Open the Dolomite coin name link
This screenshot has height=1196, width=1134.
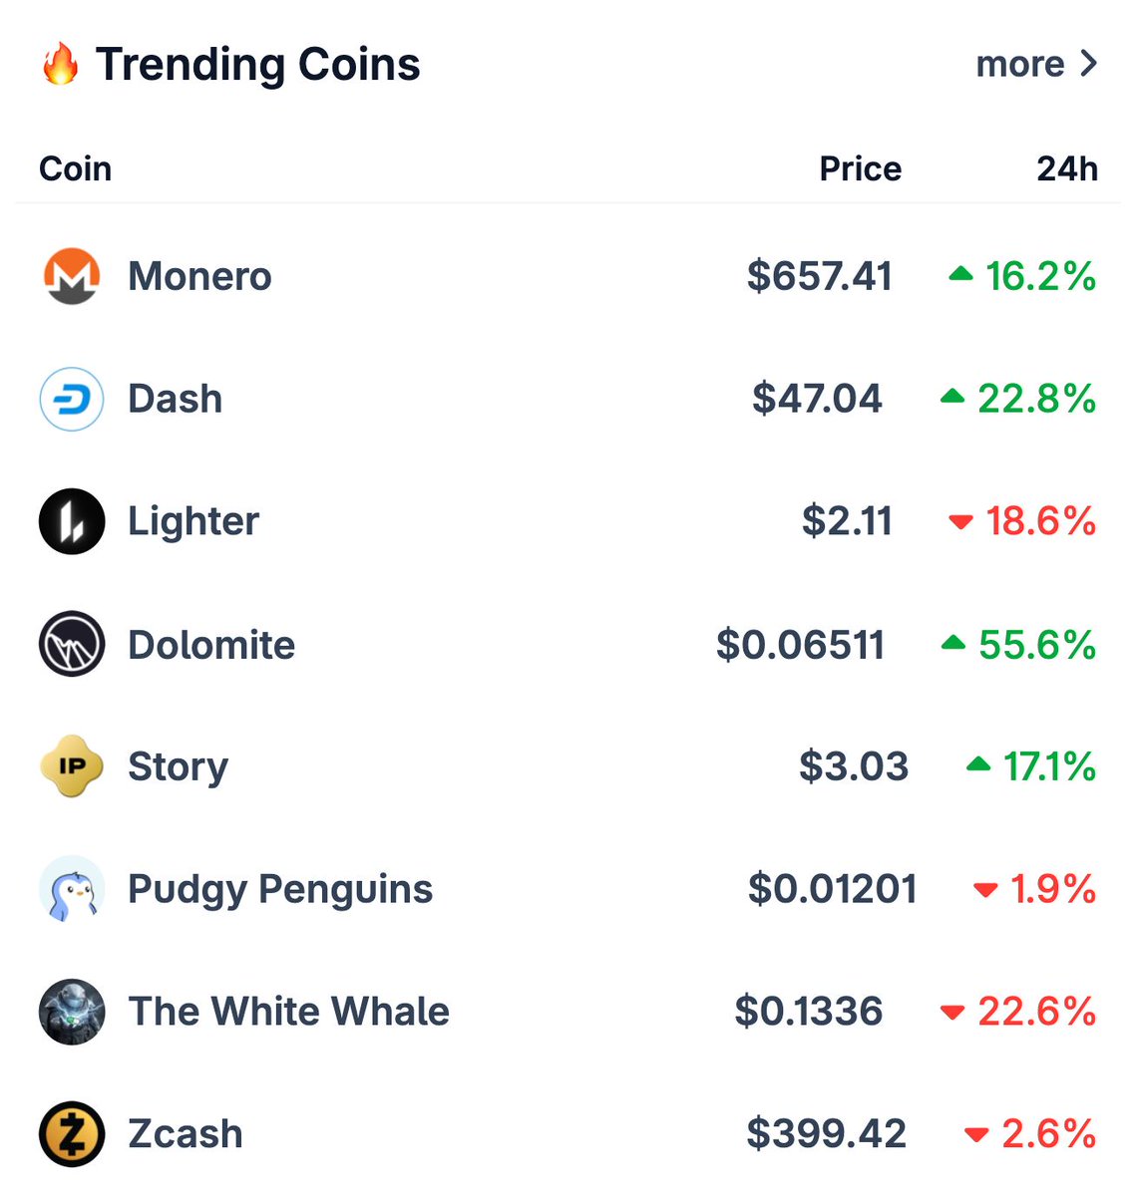211,645
